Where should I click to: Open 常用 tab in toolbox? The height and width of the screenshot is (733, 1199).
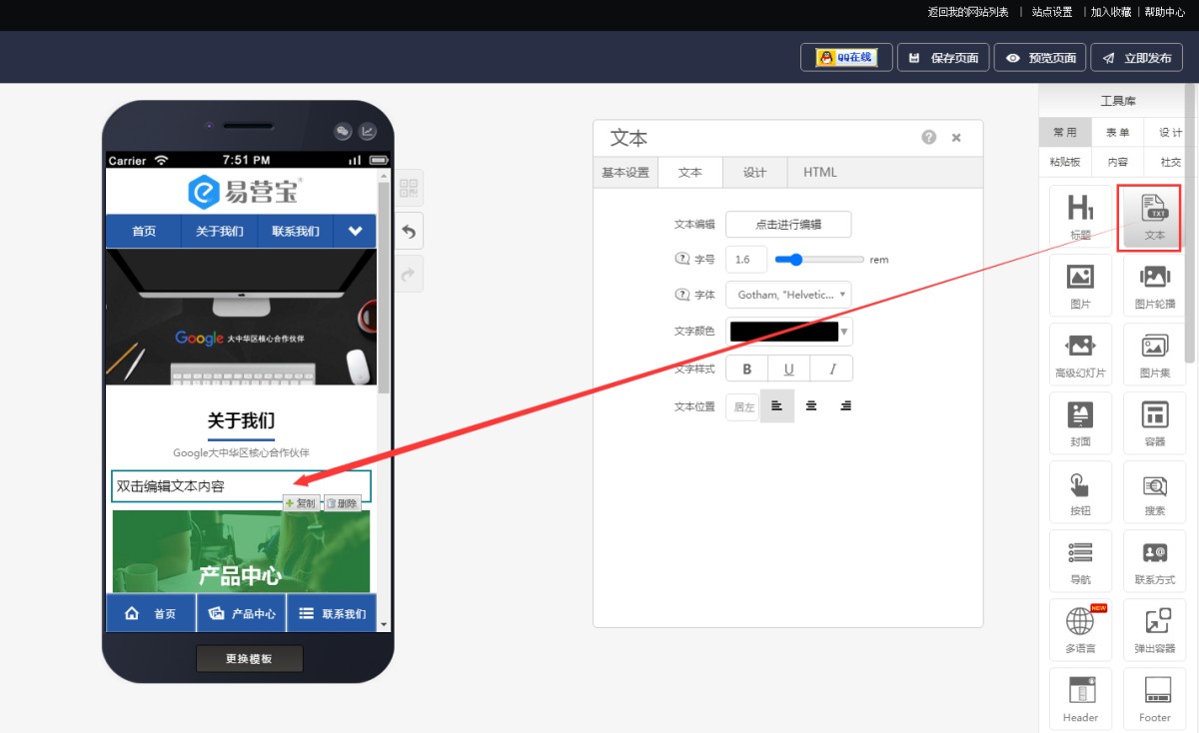(x=1064, y=132)
